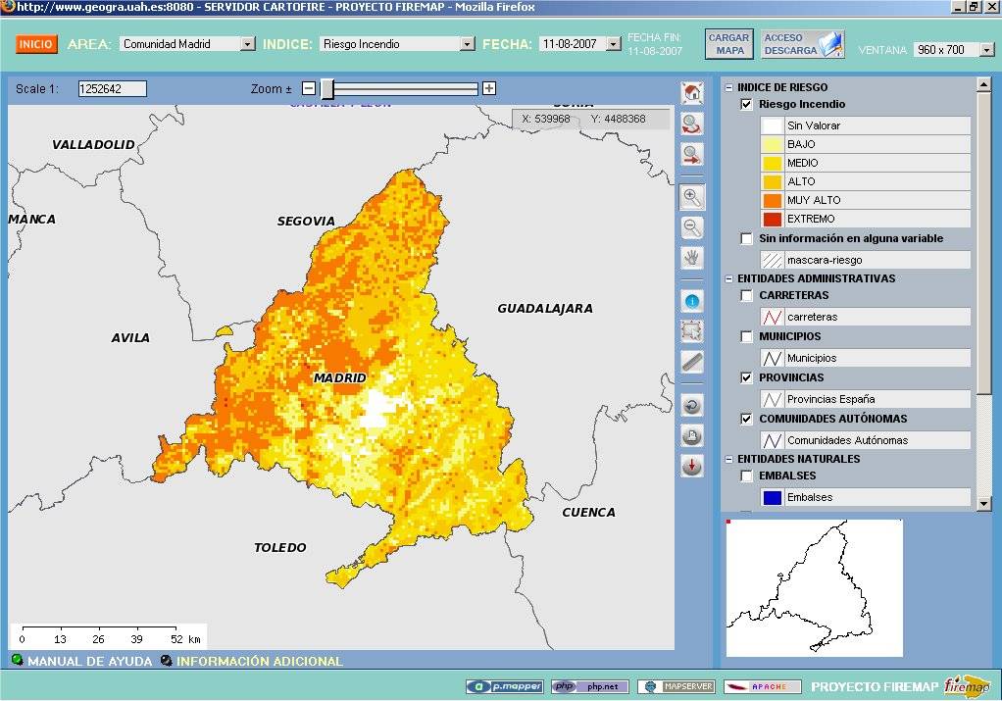Collapse the ENTIDADES NATURALES group
The height and width of the screenshot is (701, 1002).
[x=729, y=459]
